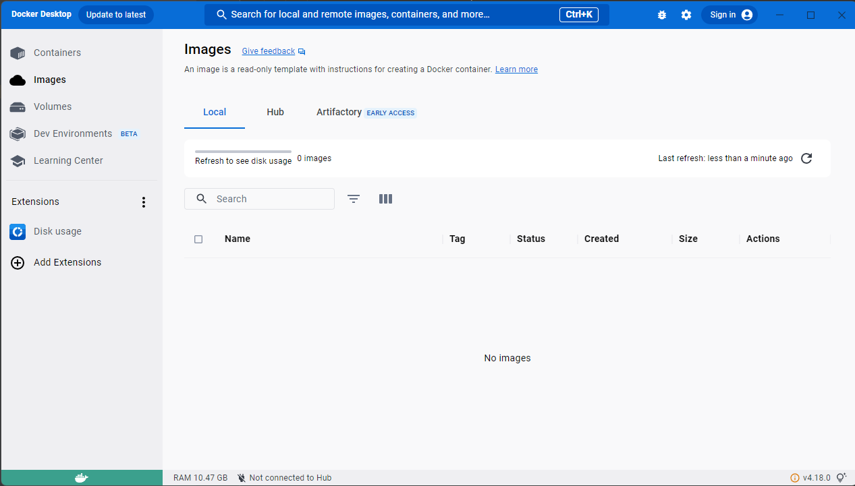The image size is (855, 486).
Task: Click the Not connected to Hub plug icon
Action: [242, 478]
